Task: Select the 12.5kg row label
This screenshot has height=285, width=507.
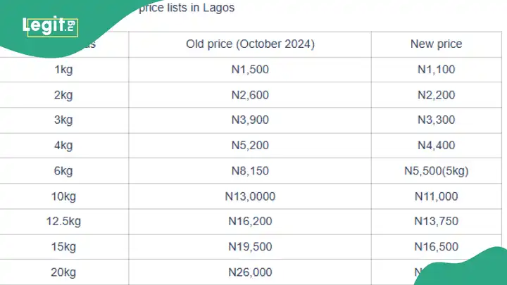Action: click(63, 222)
